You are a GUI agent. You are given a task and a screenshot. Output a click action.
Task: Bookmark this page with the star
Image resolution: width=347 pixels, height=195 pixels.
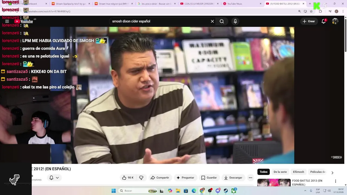coord(311,11)
